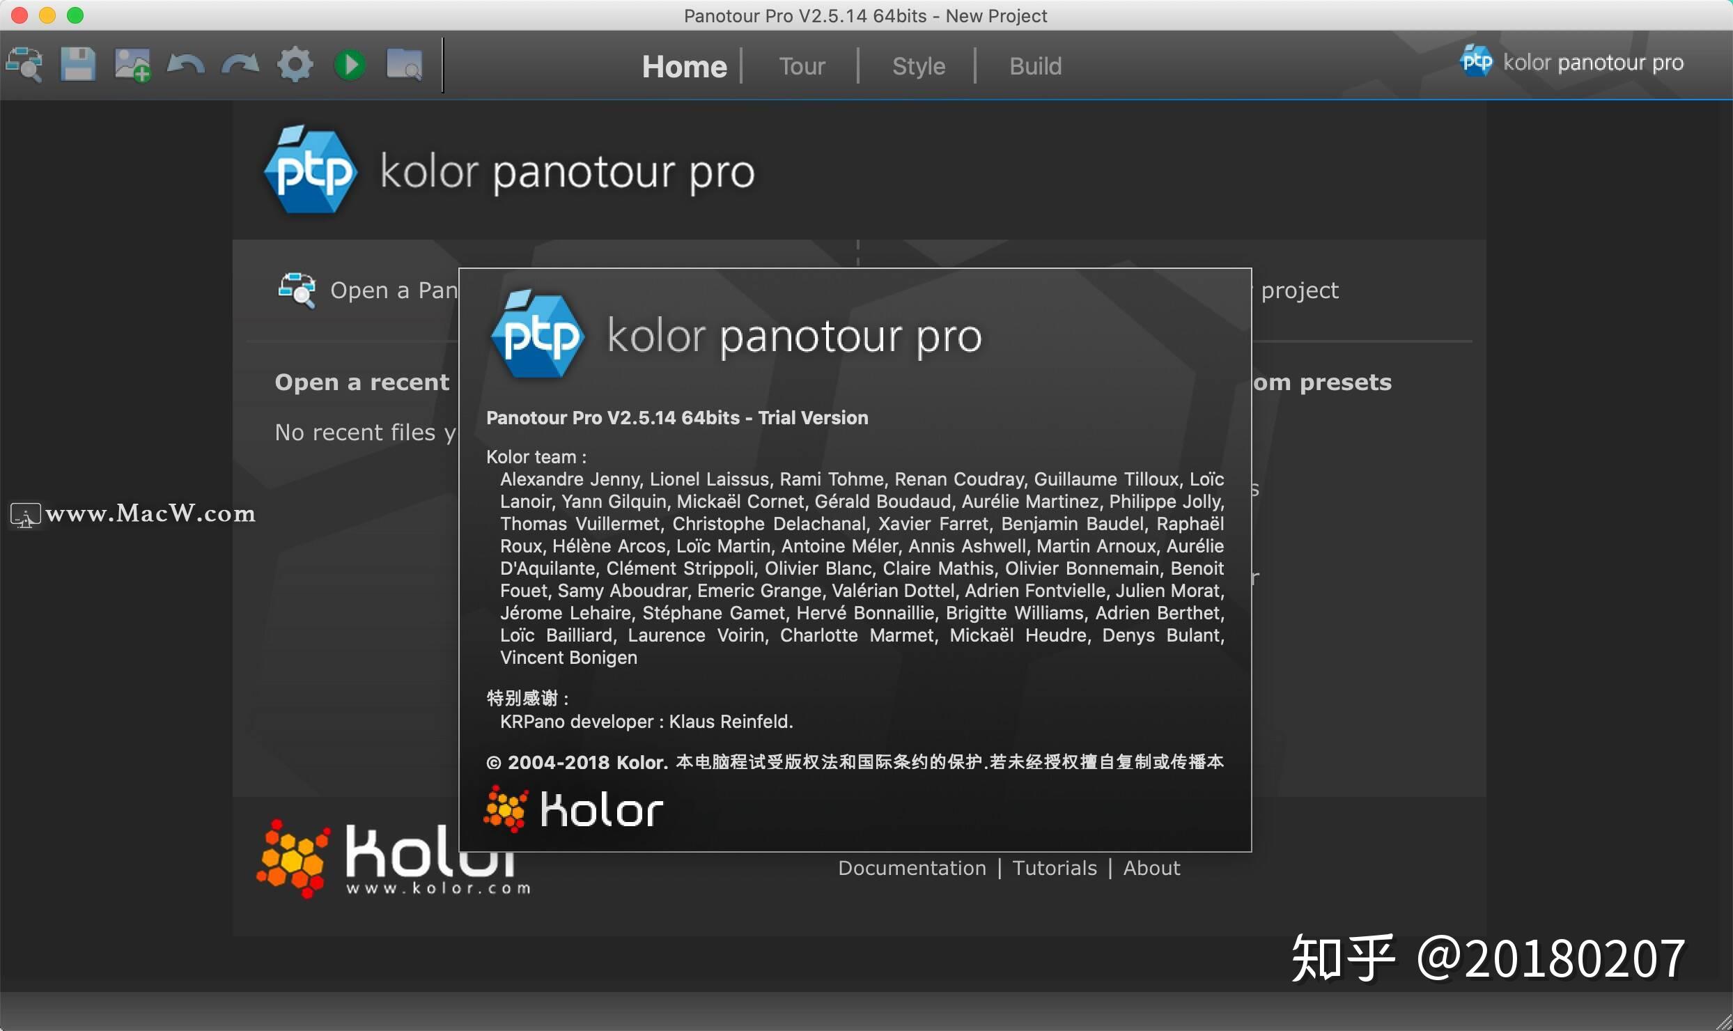Open a Panotour project using the toolbar icon
The height and width of the screenshot is (1031, 1733).
(25, 65)
